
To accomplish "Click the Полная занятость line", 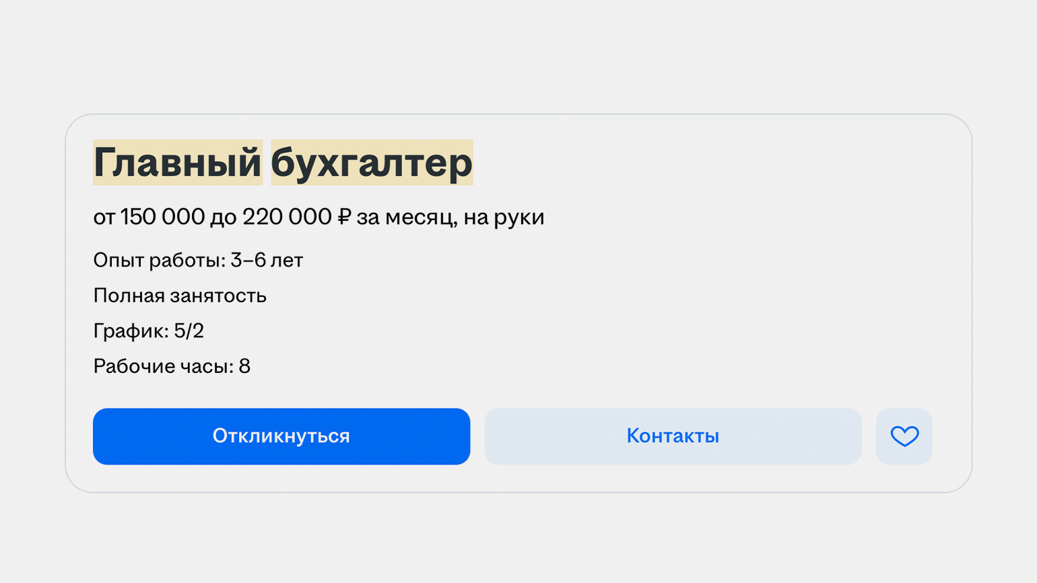I will [x=180, y=296].
